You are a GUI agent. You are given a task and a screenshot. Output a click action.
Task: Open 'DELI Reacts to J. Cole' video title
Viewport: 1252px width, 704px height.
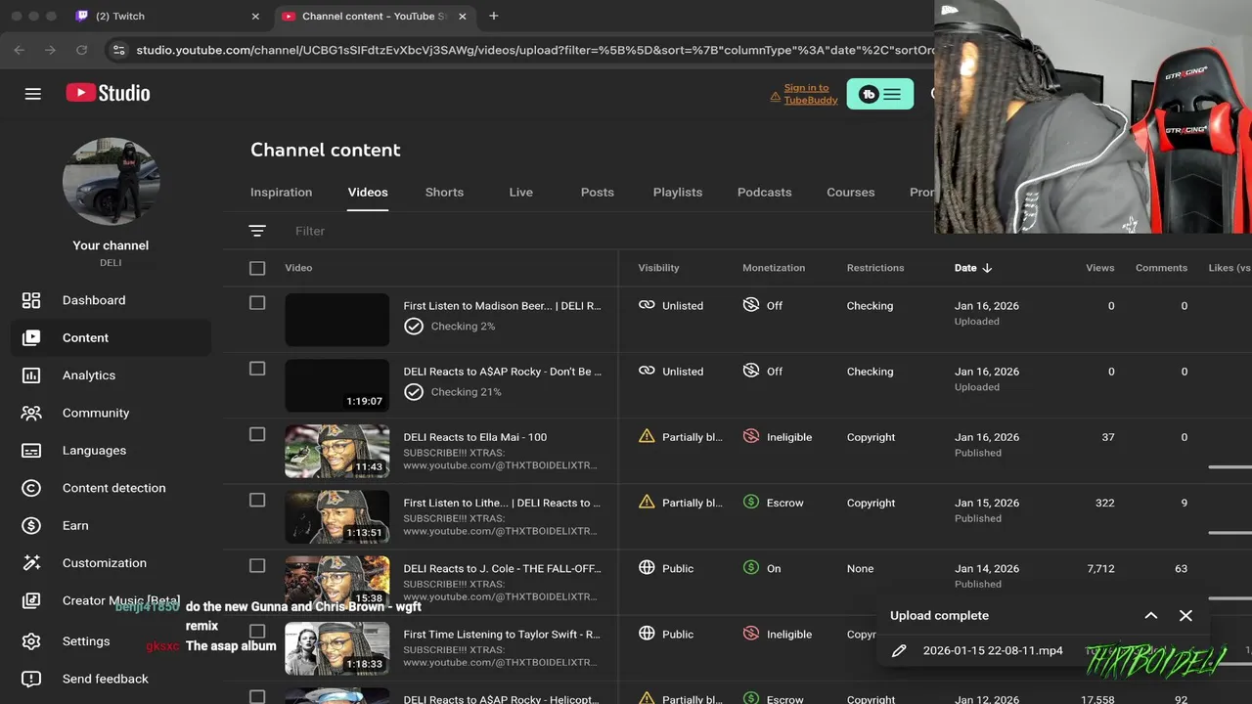coord(502,568)
